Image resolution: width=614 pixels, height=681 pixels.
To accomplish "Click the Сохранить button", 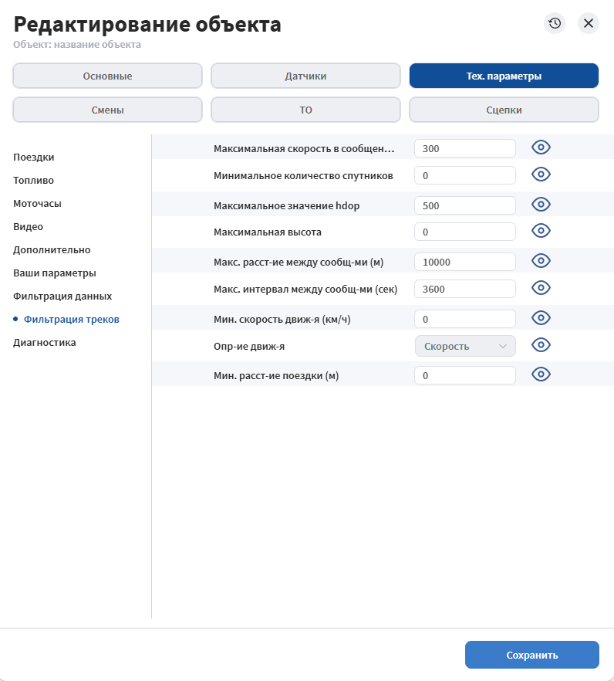I will point(532,655).
